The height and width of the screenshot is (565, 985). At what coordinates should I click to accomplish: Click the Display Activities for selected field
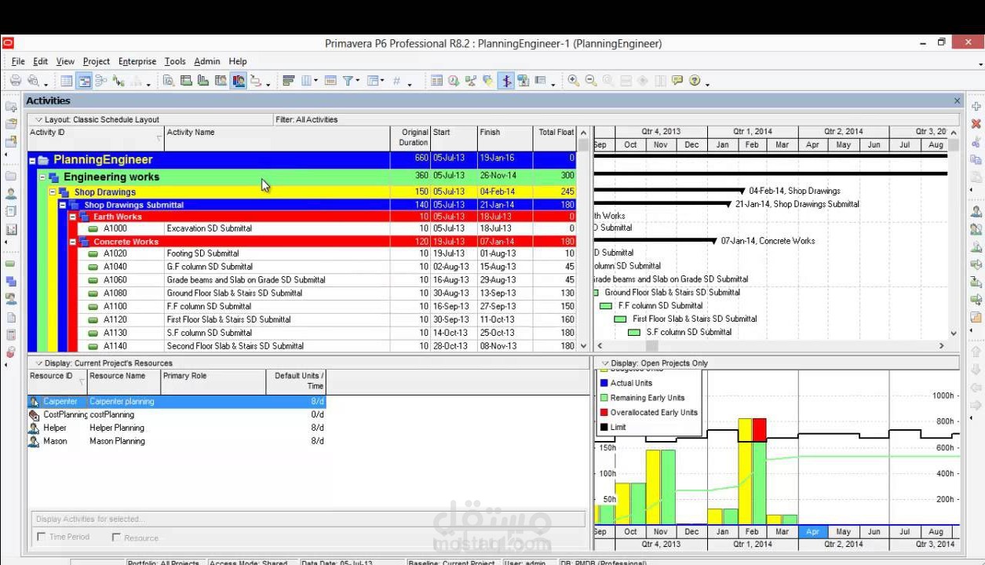pyautogui.click(x=308, y=519)
